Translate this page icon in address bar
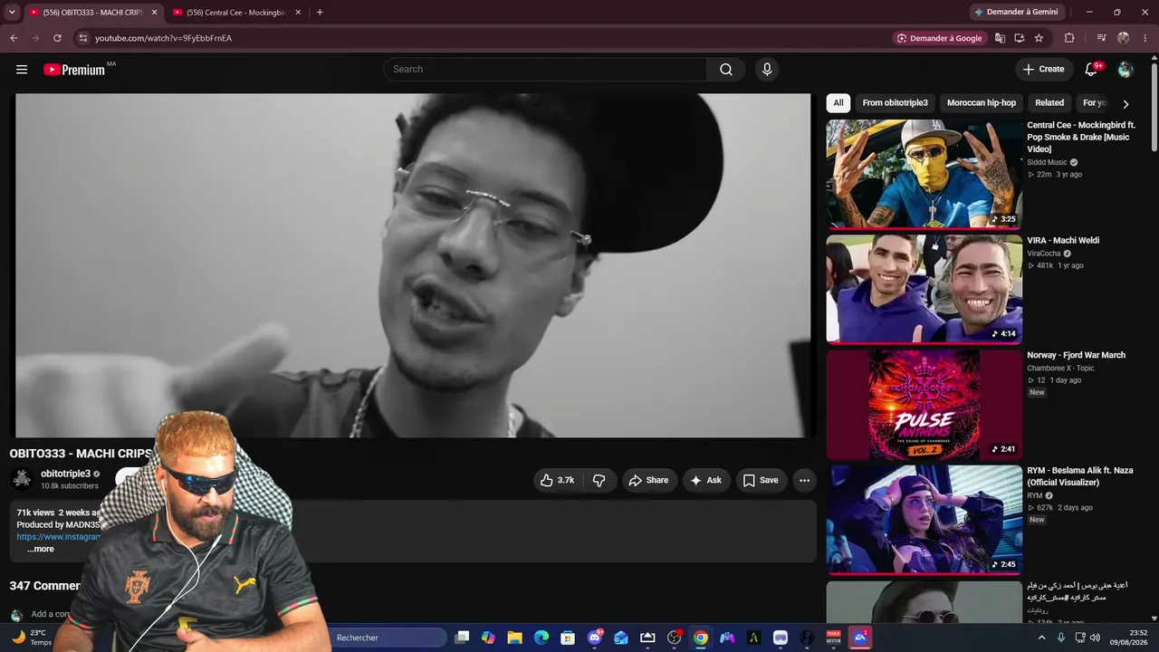The width and height of the screenshot is (1159, 652). 1001,38
